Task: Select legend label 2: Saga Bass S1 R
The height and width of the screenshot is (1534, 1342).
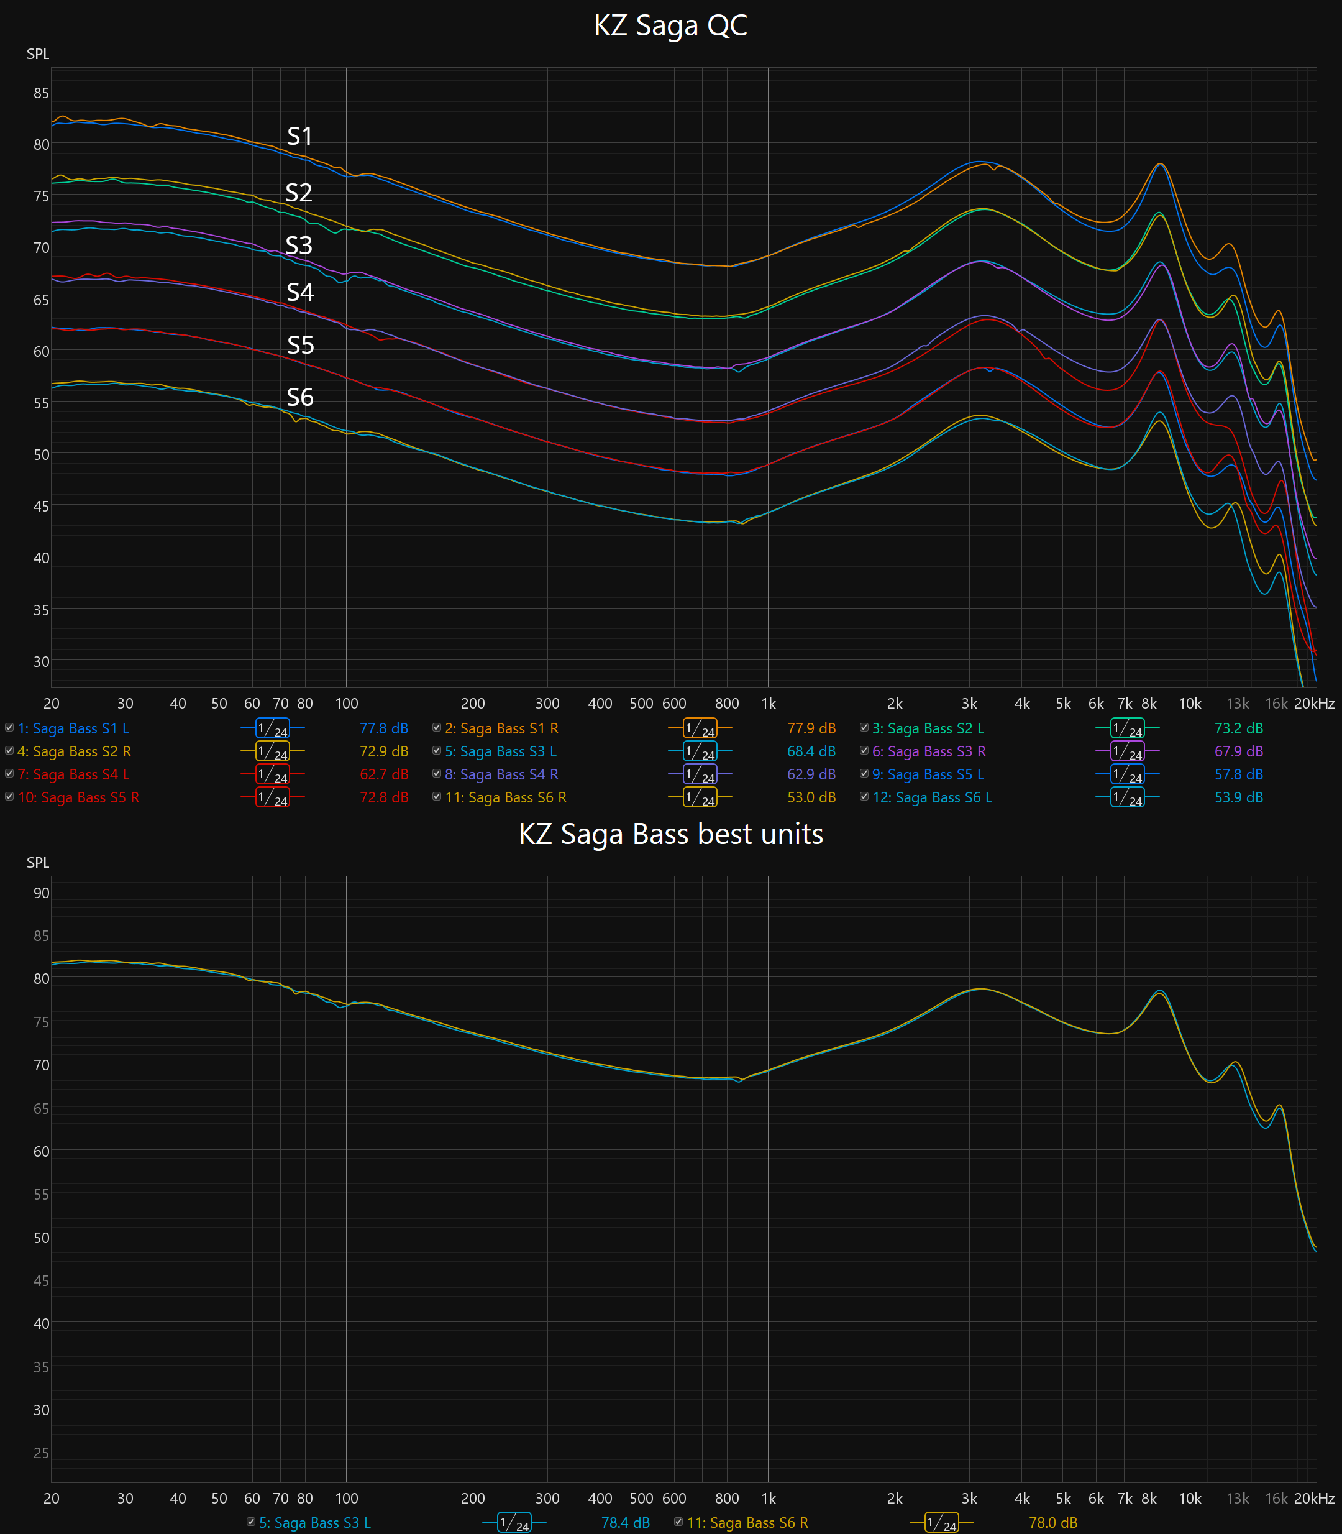Action: (502, 728)
